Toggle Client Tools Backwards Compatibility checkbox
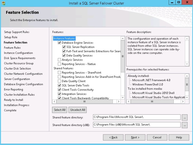 pos(59,98)
